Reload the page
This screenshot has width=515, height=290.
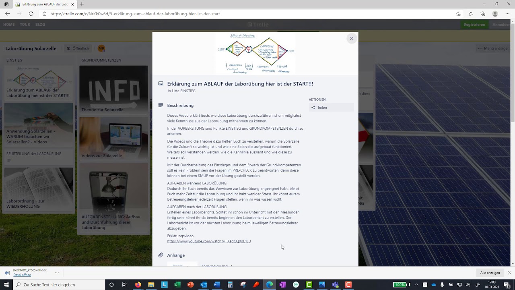tap(31, 14)
